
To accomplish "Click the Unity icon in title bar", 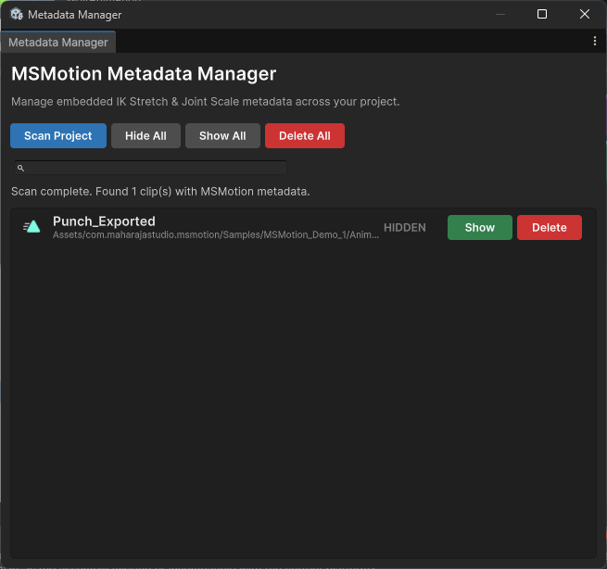I will tap(17, 14).
